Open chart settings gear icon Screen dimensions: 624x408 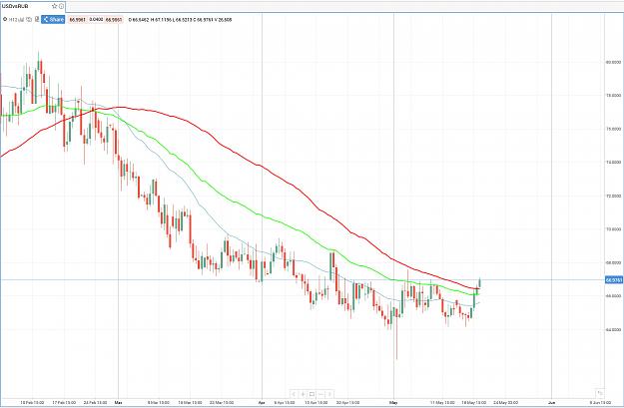tap(5, 19)
